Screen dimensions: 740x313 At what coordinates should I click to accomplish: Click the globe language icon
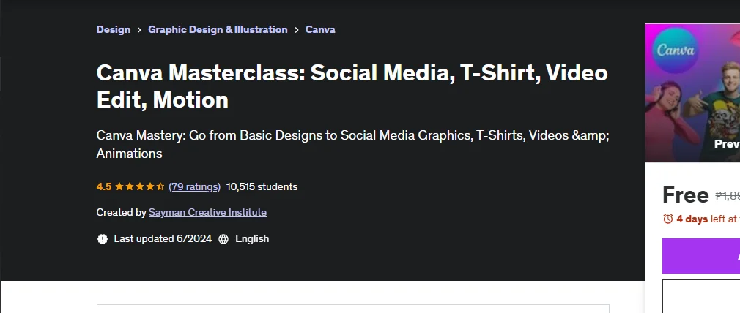[x=223, y=239]
